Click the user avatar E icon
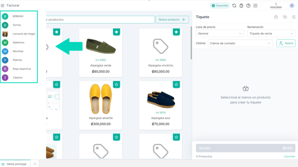 [292, 6]
